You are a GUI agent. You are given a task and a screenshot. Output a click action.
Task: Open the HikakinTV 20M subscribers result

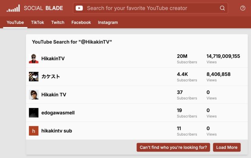tap(53, 59)
